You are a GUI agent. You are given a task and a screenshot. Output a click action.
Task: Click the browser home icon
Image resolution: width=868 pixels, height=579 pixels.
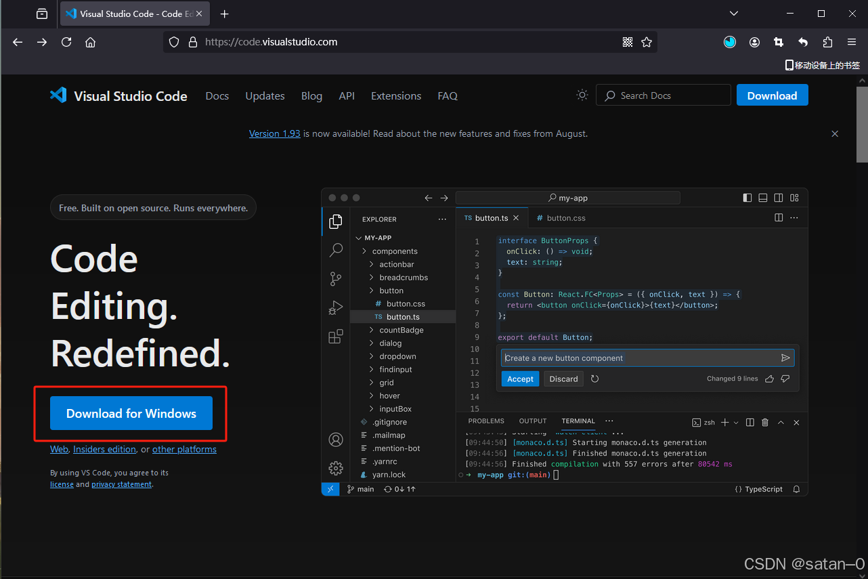[91, 42]
